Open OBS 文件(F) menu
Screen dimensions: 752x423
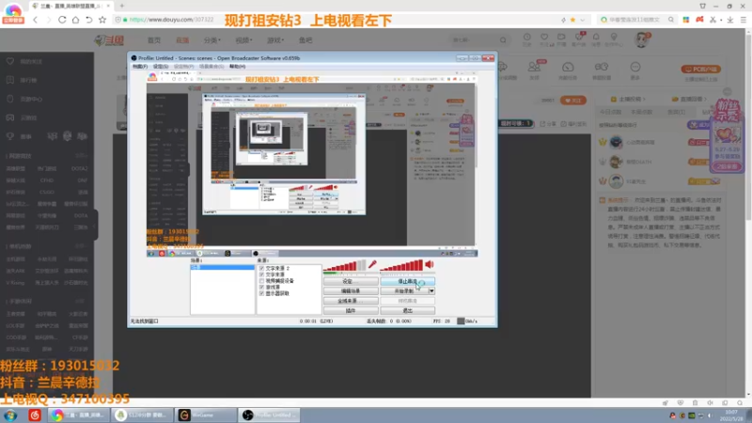coord(140,66)
